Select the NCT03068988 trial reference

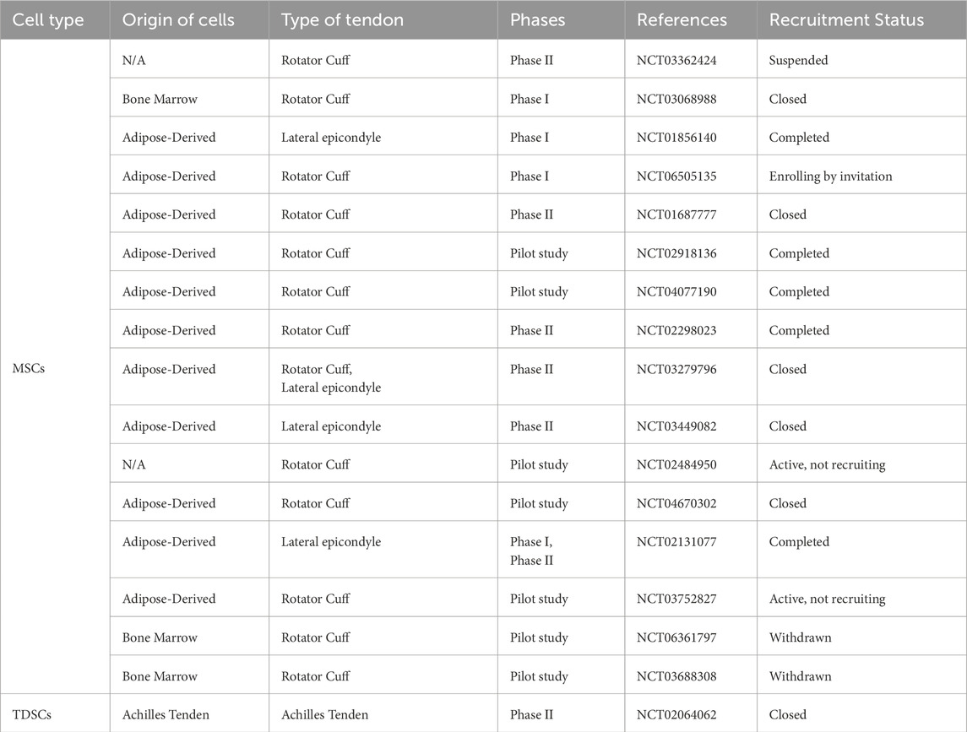click(x=676, y=100)
